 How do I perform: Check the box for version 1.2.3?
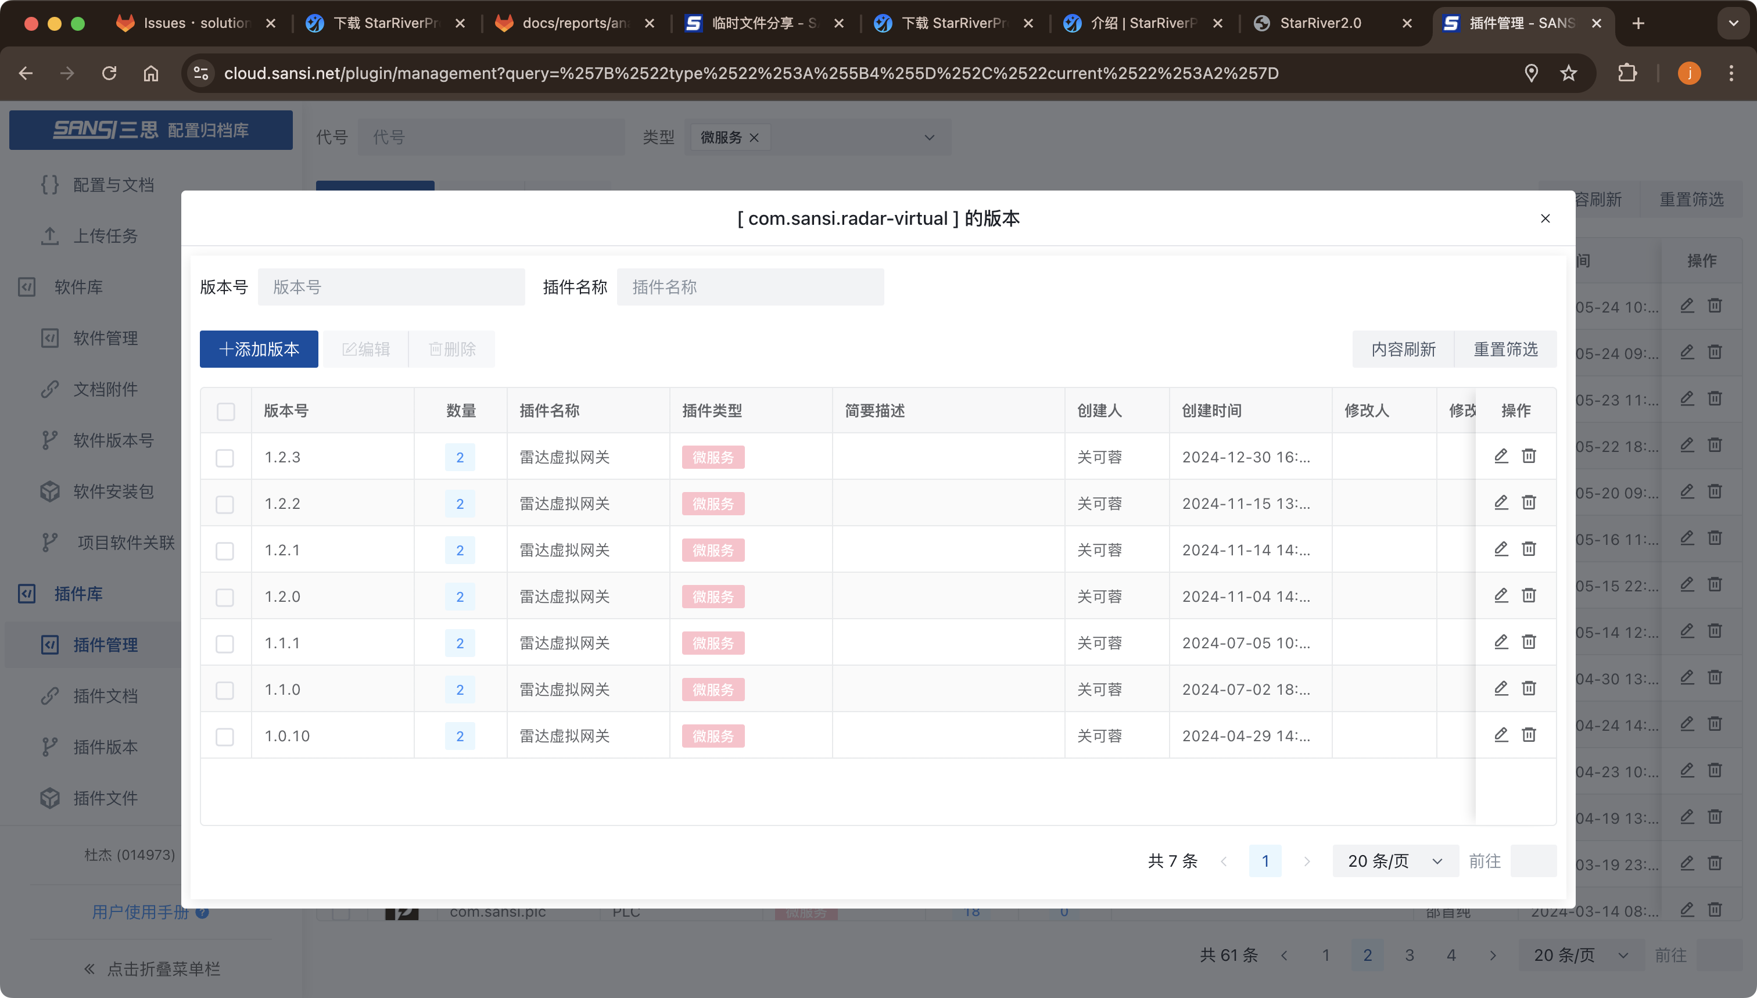[x=225, y=458]
